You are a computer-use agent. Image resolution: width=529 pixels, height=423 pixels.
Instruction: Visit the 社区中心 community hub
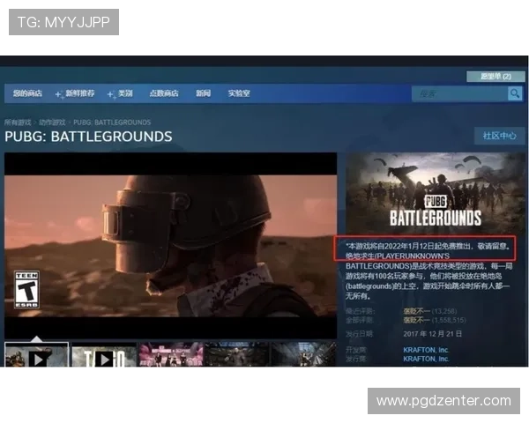coord(500,136)
